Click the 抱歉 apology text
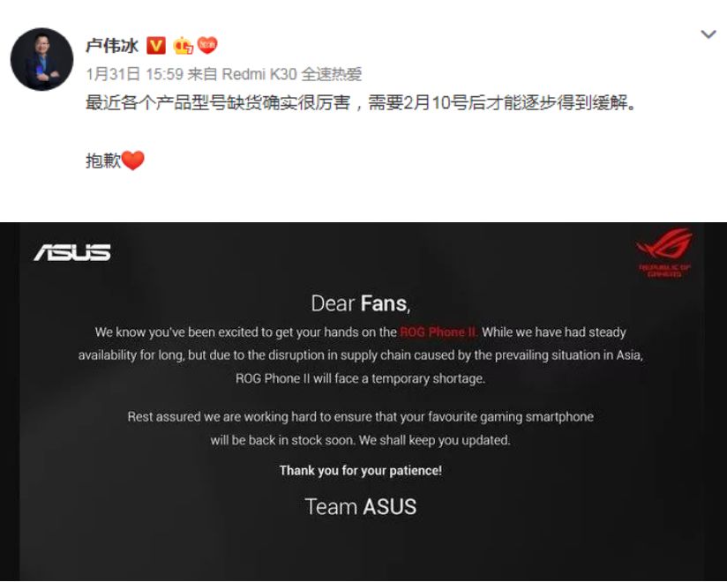Image resolution: width=727 pixels, height=582 pixels. pos(103,160)
